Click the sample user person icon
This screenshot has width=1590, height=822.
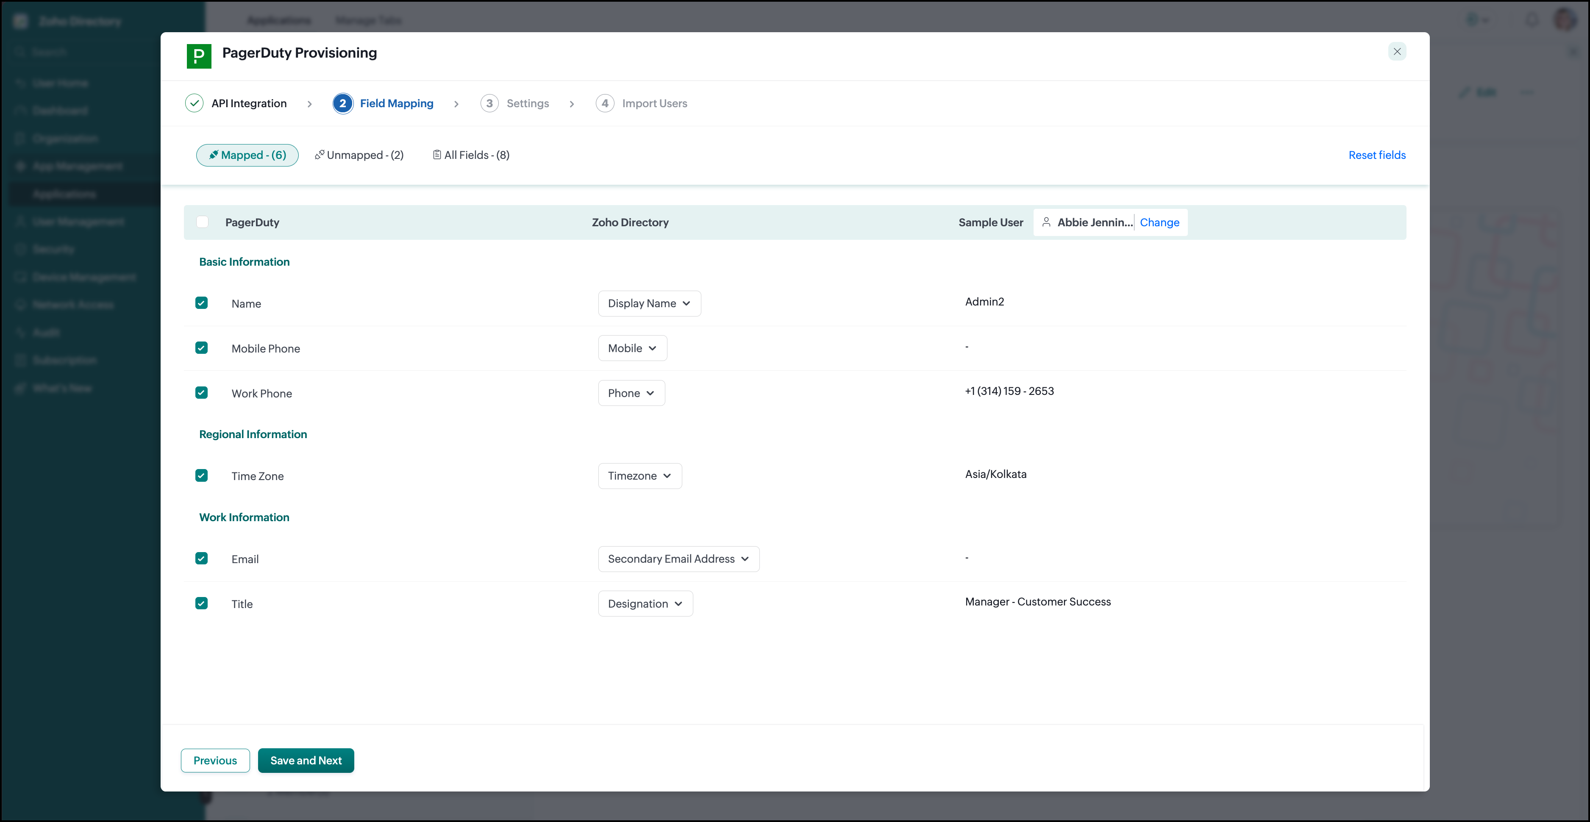pos(1046,222)
